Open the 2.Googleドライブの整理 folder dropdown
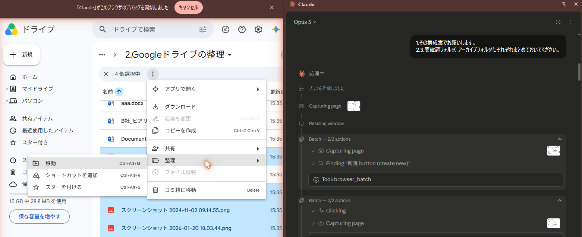The height and width of the screenshot is (237, 582). (230, 55)
